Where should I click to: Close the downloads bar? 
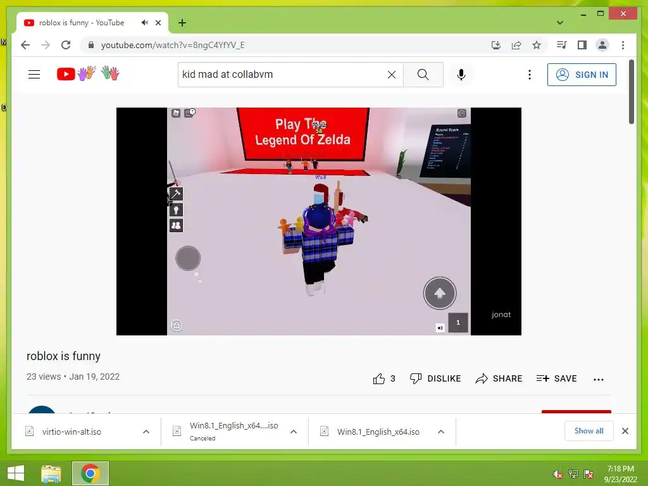click(x=625, y=431)
